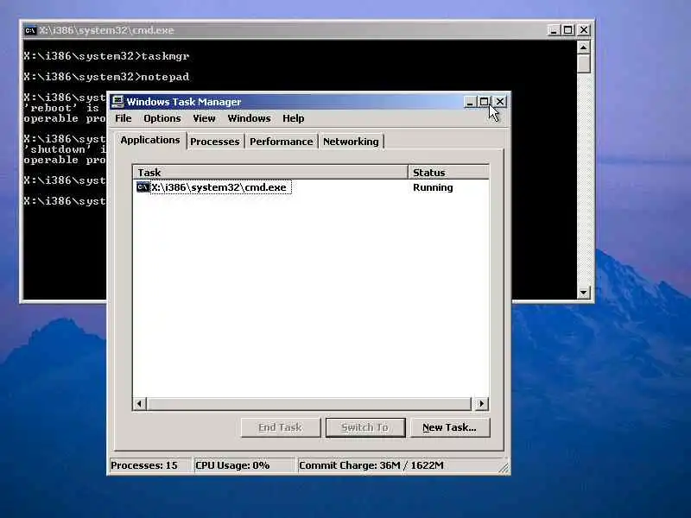Select the cmd.exe icon in the task list
This screenshot has width=691, height=518.
(x=143, y=187)
